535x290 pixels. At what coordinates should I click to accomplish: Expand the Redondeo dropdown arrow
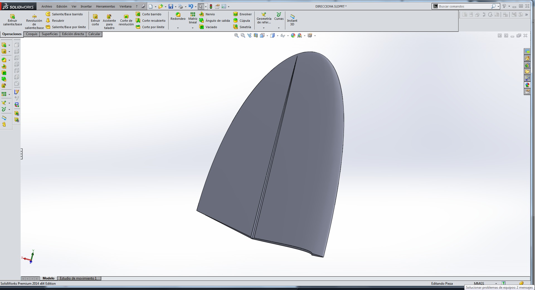click(178, 28)
